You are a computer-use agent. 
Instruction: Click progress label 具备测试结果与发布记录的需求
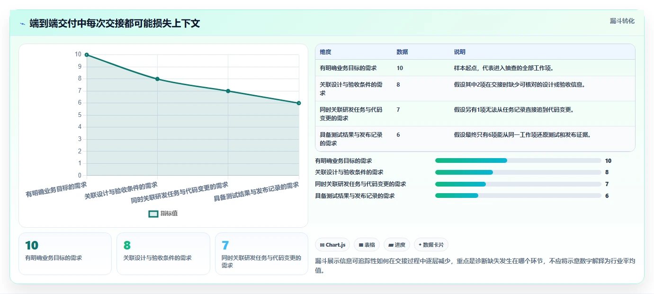(355, 196)
